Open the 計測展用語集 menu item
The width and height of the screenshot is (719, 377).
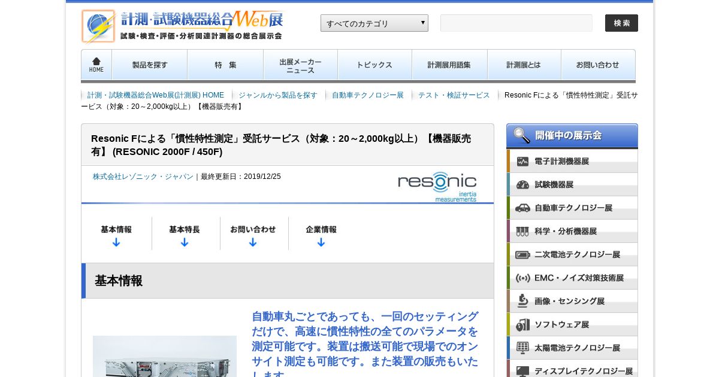[449, 65]
